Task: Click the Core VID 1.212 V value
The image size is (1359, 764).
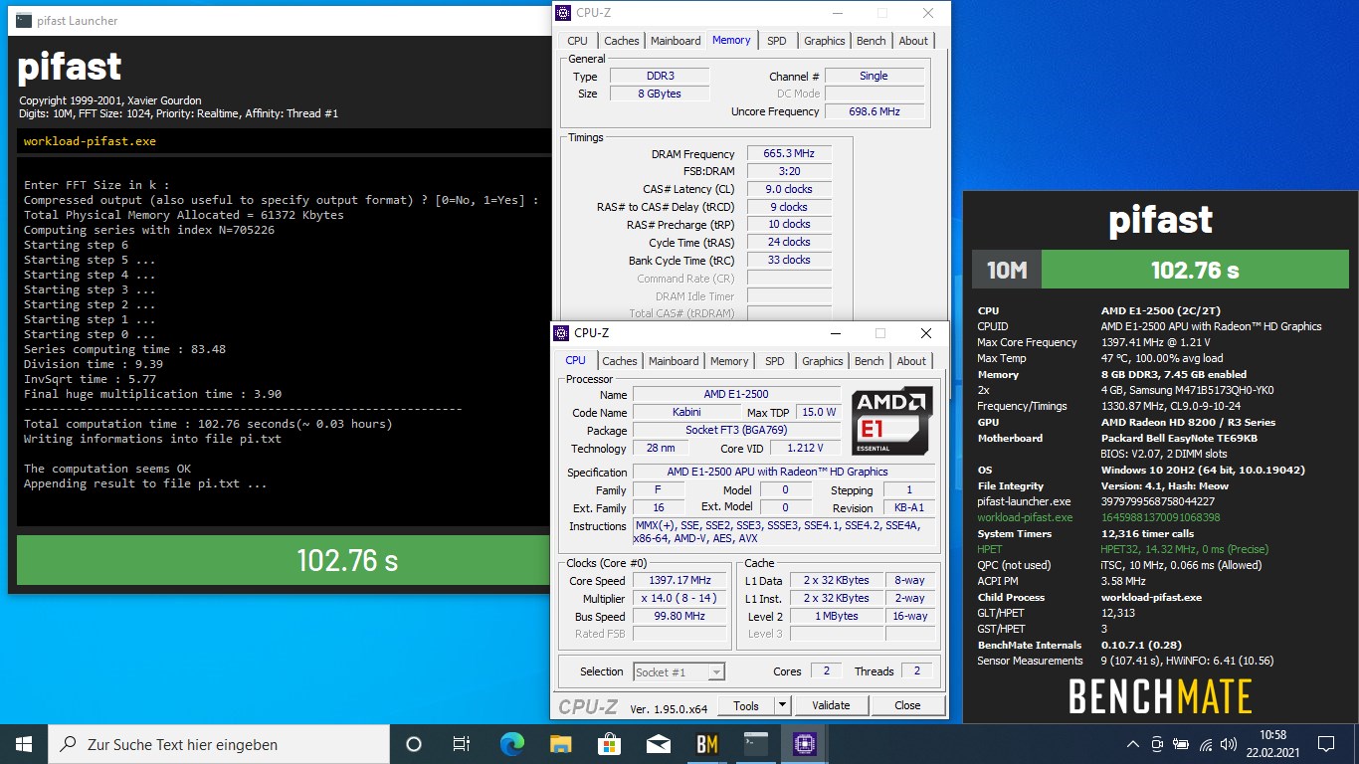Action: pyautogui.click(x=806, y=449)
